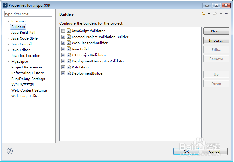Uncheck the WebClasspathBuilder checkbox
The width and height of the screenshot is (234, 162).
pyautogui.click(x=63, y=43)
